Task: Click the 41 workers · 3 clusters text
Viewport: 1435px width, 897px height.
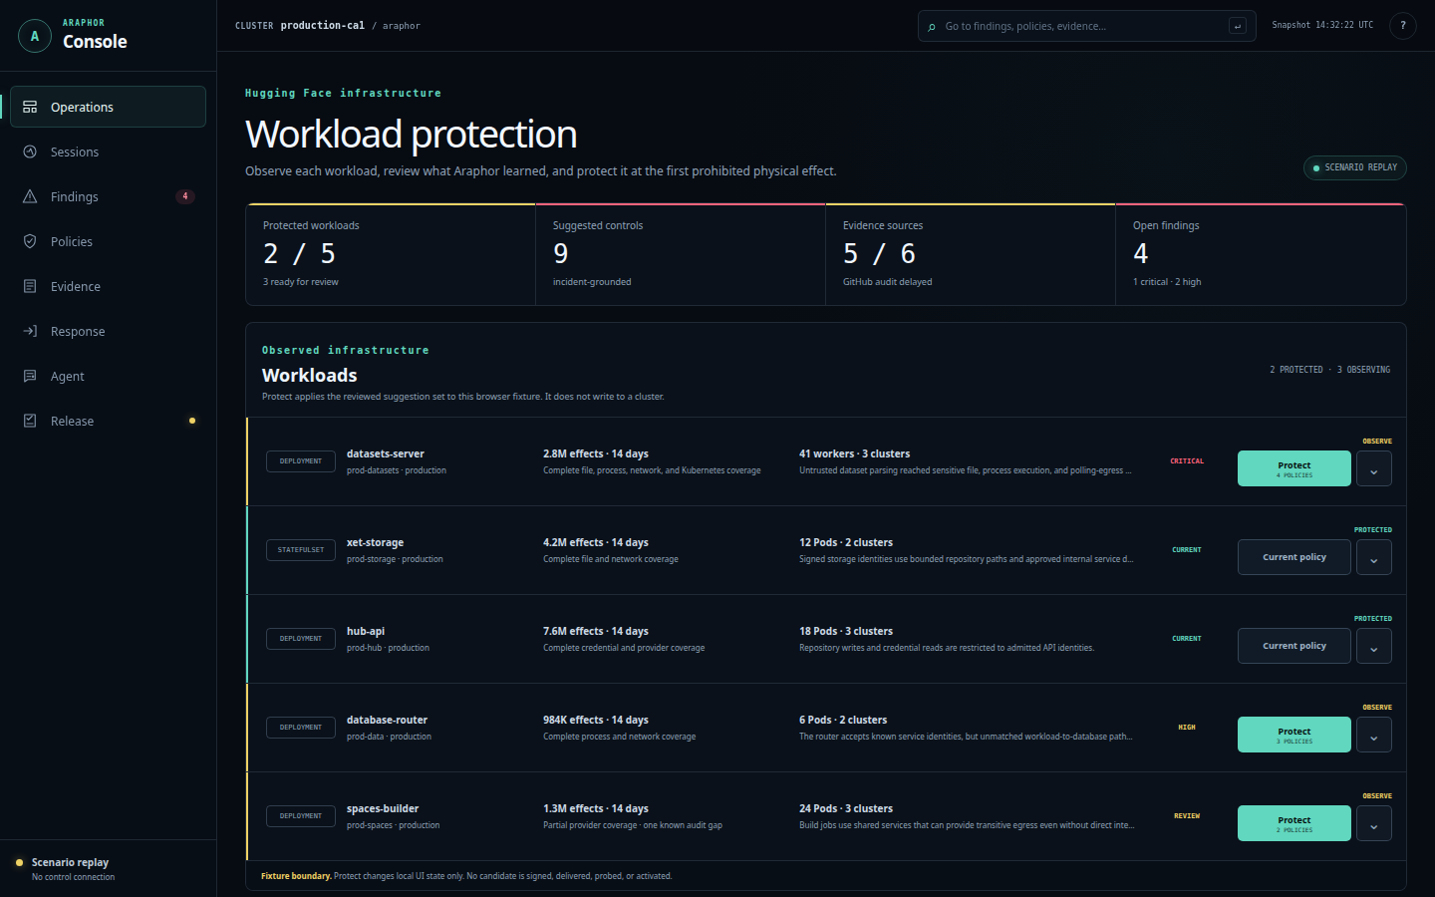Action: point(854,453)
